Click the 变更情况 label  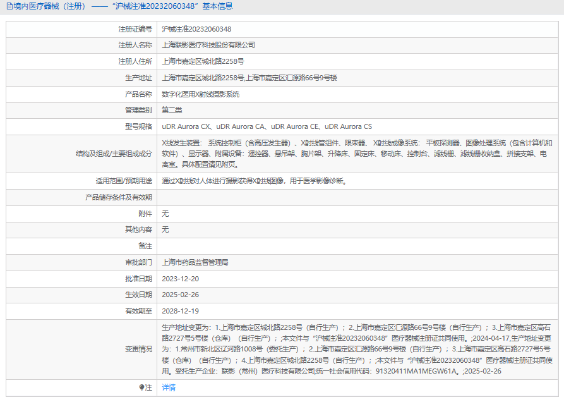138,349
